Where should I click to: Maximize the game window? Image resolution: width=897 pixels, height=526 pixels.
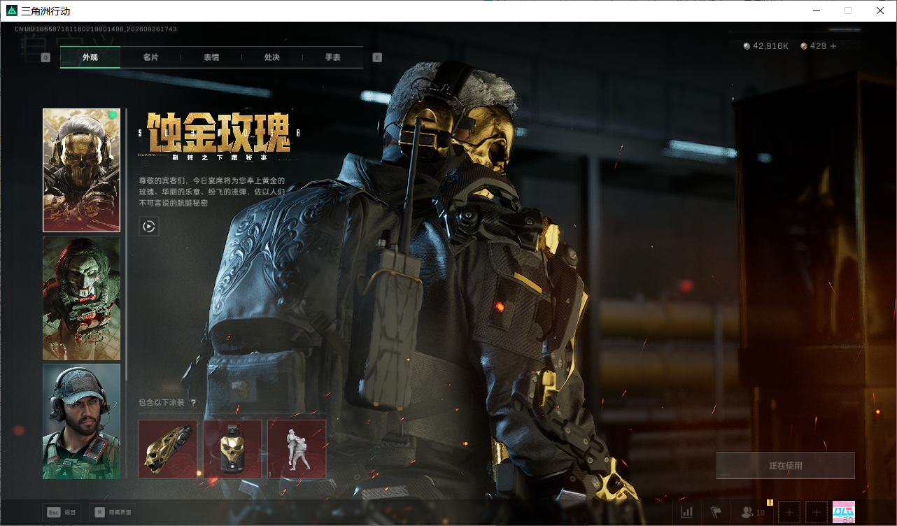pos(848,10)
